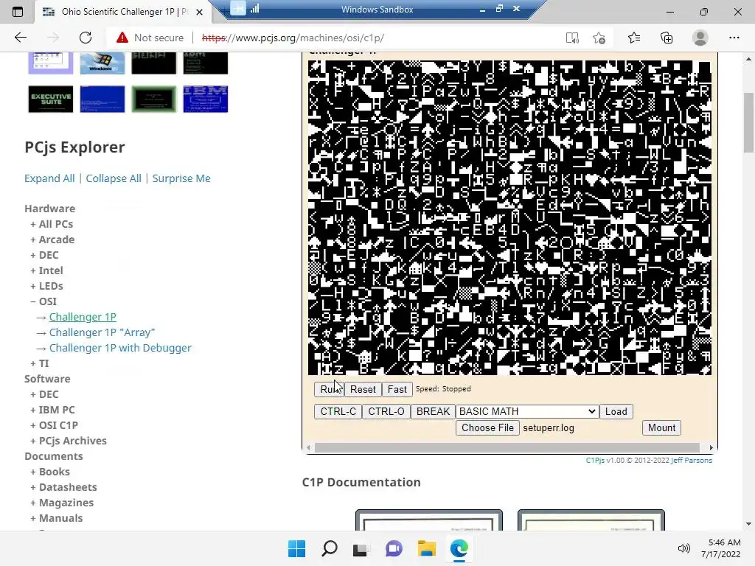The image size is (755, 566).
Task: Click the IBM blue screen thumbnail
Action: pos(206,99)
